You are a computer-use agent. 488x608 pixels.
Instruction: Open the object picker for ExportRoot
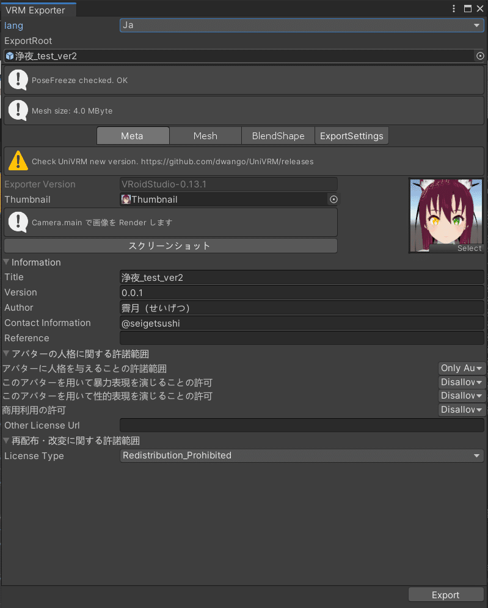point(480,56)
